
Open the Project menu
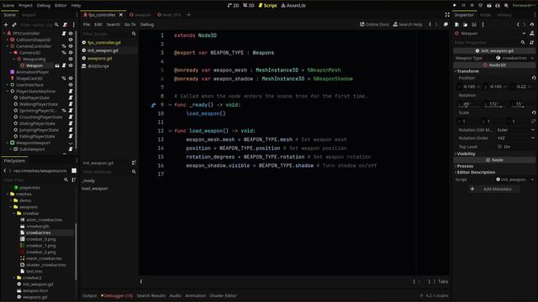25,6
